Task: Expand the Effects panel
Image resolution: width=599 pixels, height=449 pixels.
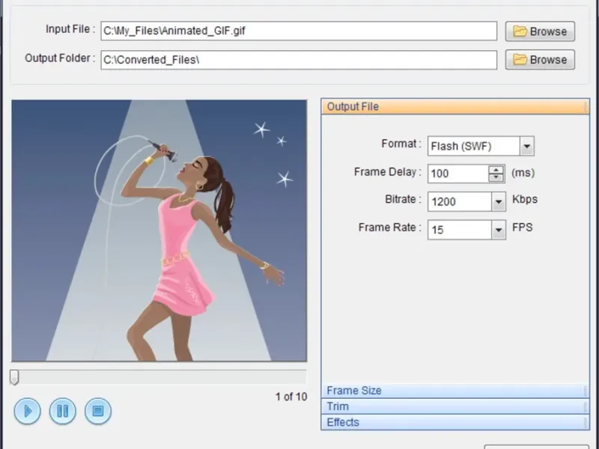Action: click(x=455, y=422)
